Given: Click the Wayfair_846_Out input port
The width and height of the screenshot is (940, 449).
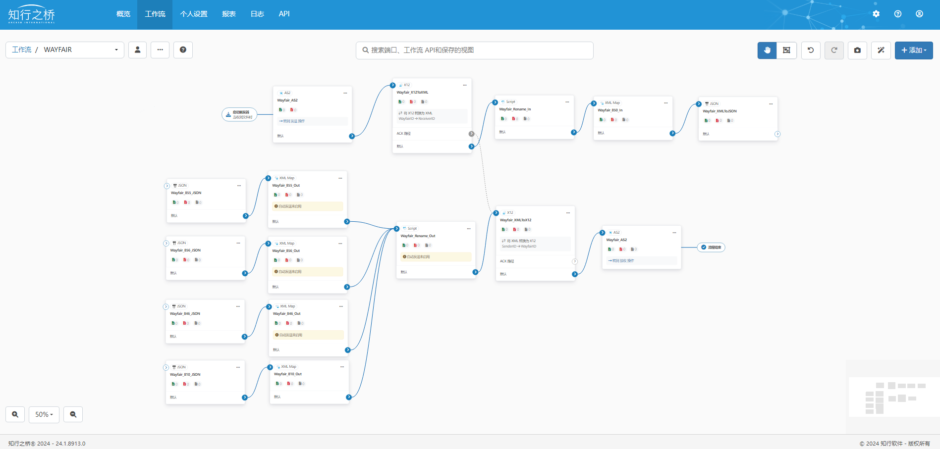Looking at the screenshot, I should click(x=270, y=306).
